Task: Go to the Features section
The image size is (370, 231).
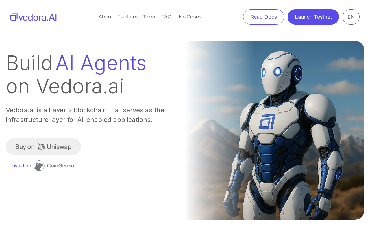Action: tap(128, 17)
